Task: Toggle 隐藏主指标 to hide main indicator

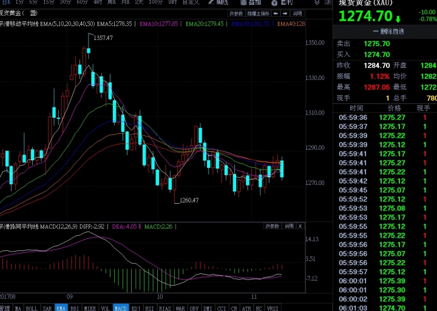Action: pyautogui.click(x=257, y=13)
